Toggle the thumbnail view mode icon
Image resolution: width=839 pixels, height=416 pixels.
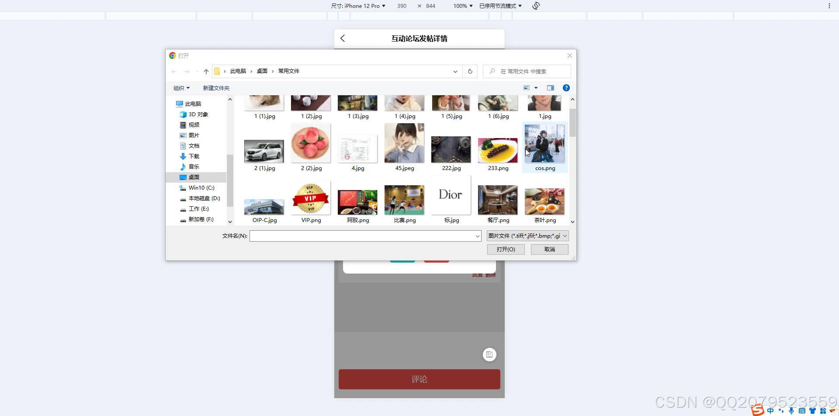point(526,87)
